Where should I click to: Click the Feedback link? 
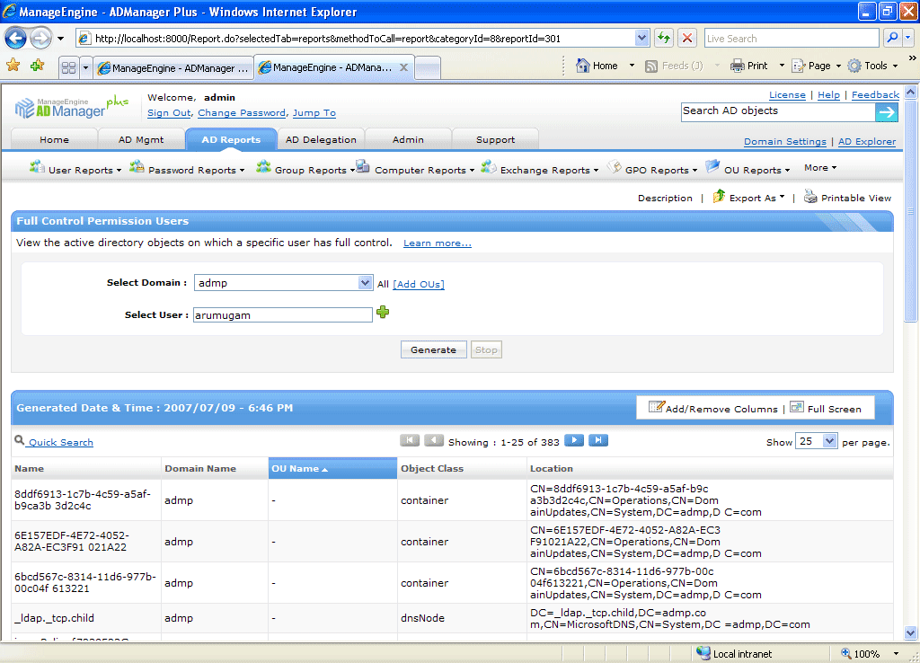tap(875, 95)
